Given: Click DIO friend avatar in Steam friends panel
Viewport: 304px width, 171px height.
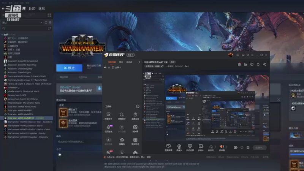Looking at the screenshot, I should click(293, 95).
